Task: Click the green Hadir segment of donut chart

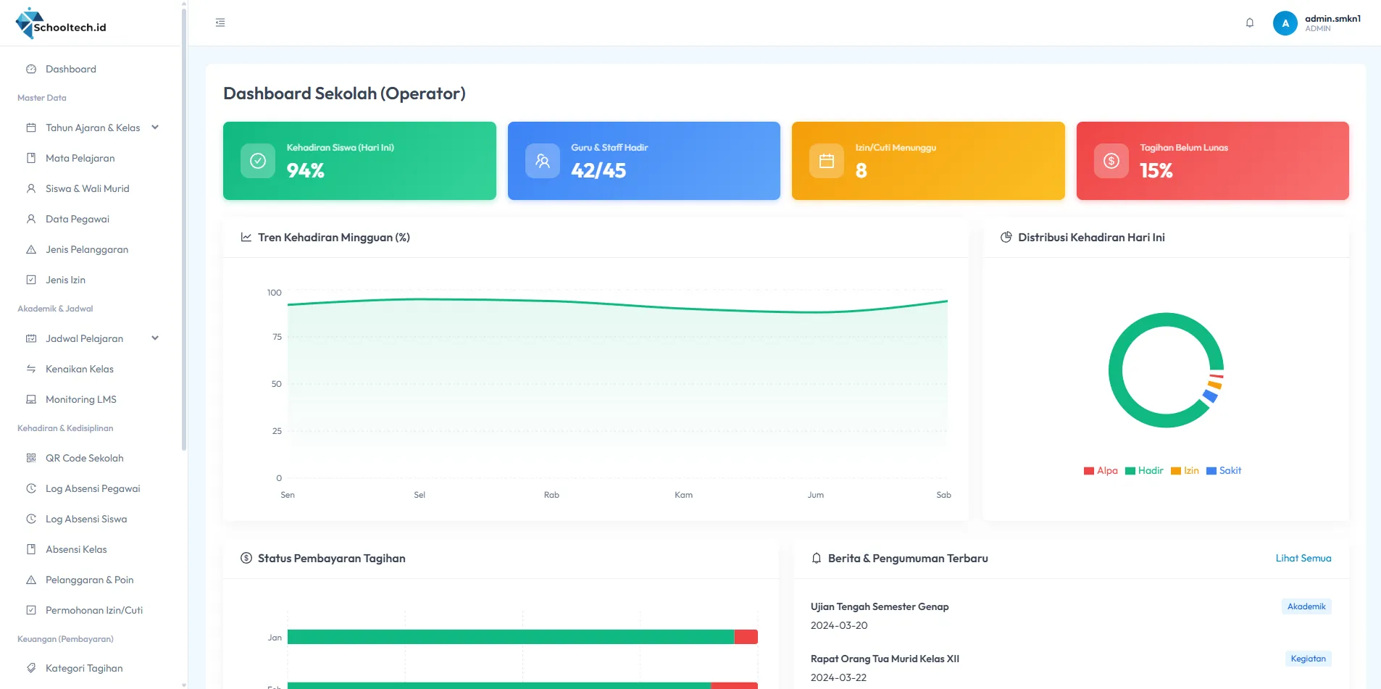Action: (1116, 371)
